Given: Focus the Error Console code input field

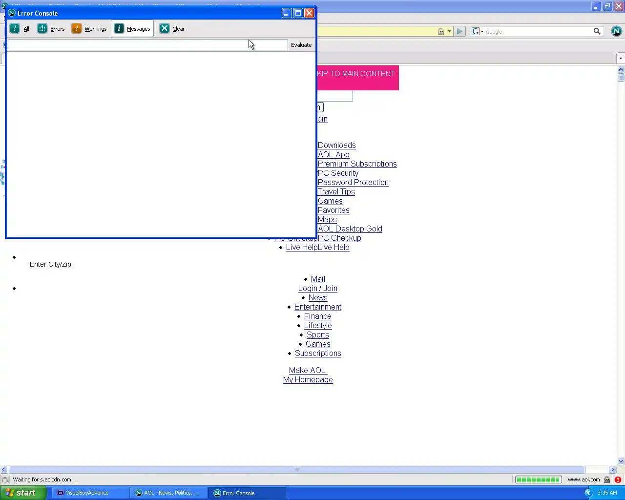Looking at the screenshot, I should (147, 45).
